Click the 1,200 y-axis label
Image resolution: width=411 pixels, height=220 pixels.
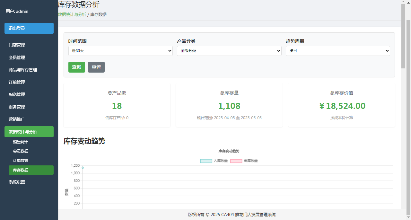75,166
